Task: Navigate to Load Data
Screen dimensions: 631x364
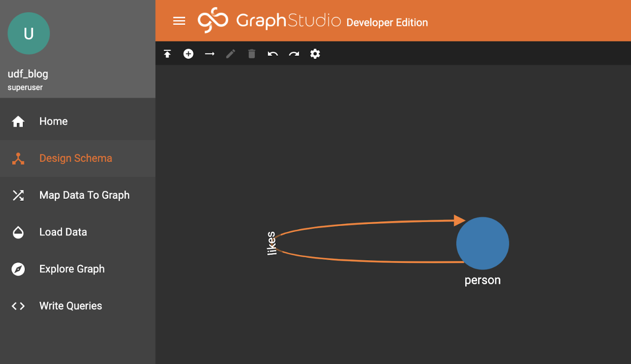Action: tap(78, 232)
